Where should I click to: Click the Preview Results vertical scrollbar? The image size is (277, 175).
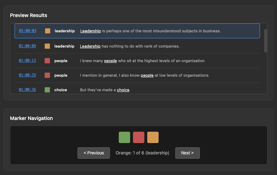[266, 41]
